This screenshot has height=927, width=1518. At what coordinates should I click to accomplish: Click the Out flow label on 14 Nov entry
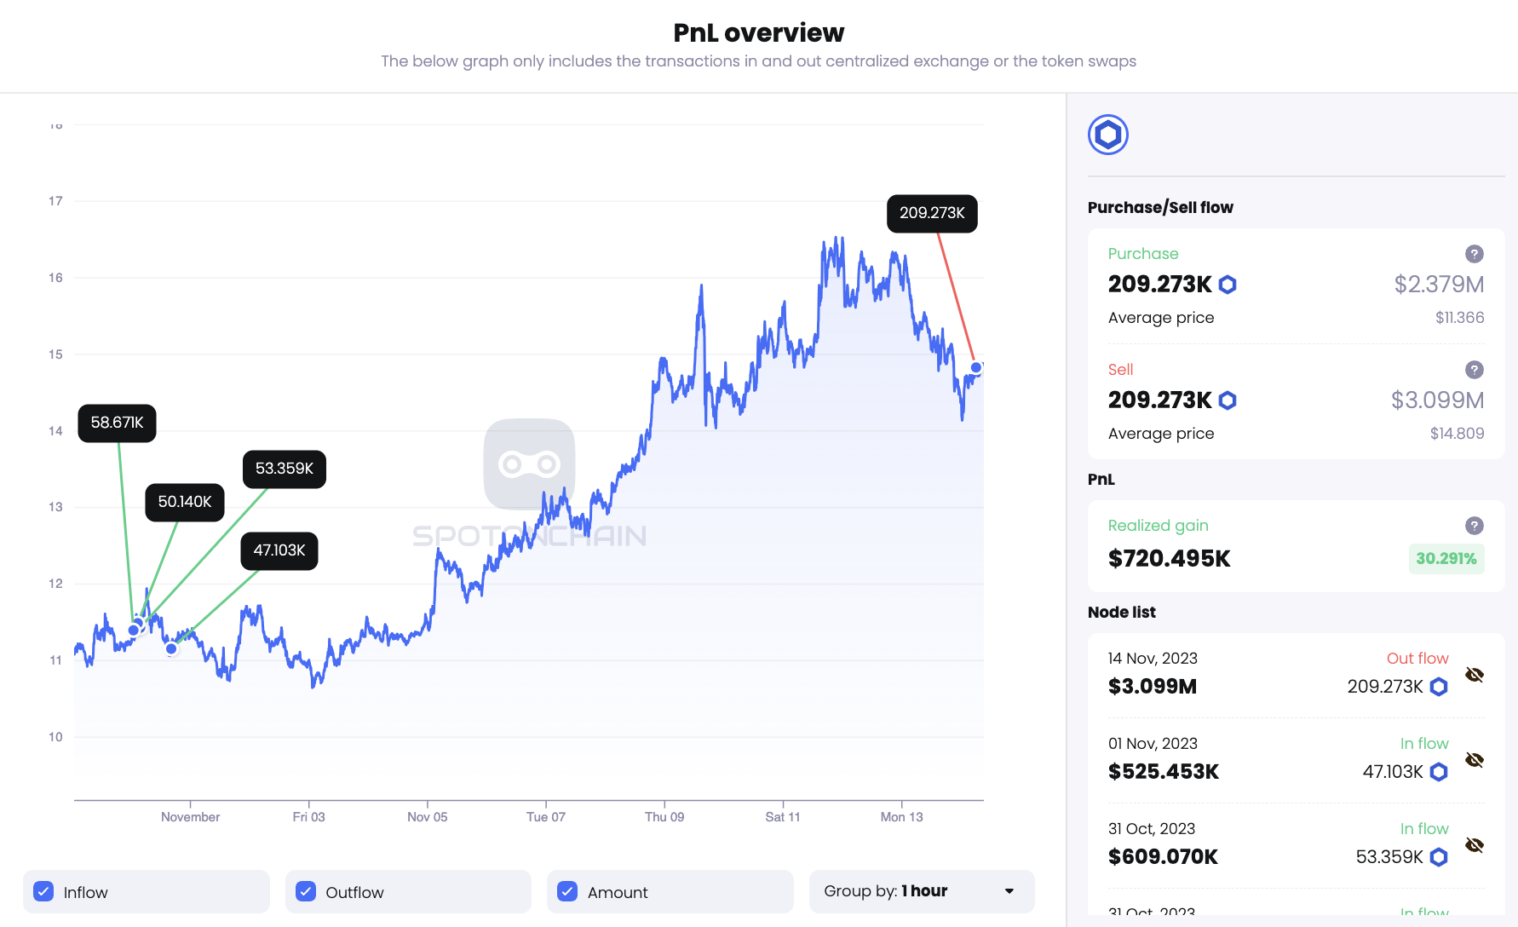(1417, 658)
